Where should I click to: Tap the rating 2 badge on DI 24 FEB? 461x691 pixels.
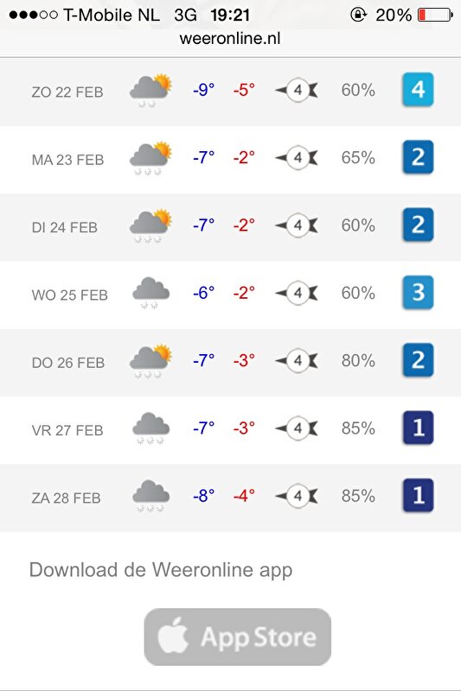coord(418,225)
